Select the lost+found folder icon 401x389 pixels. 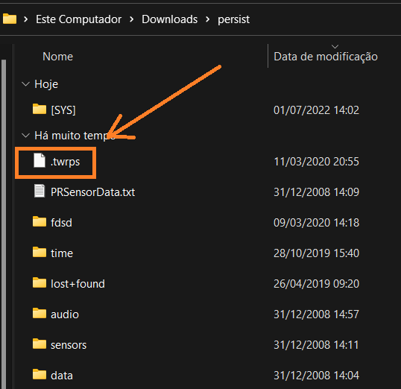pyautogui.click(x=40, y=282)
